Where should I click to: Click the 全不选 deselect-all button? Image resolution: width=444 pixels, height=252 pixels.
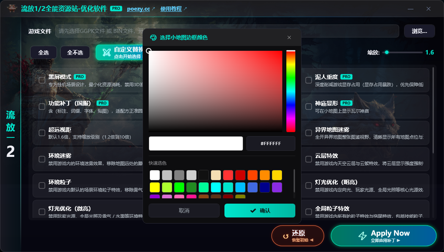[x=75, y=52]
